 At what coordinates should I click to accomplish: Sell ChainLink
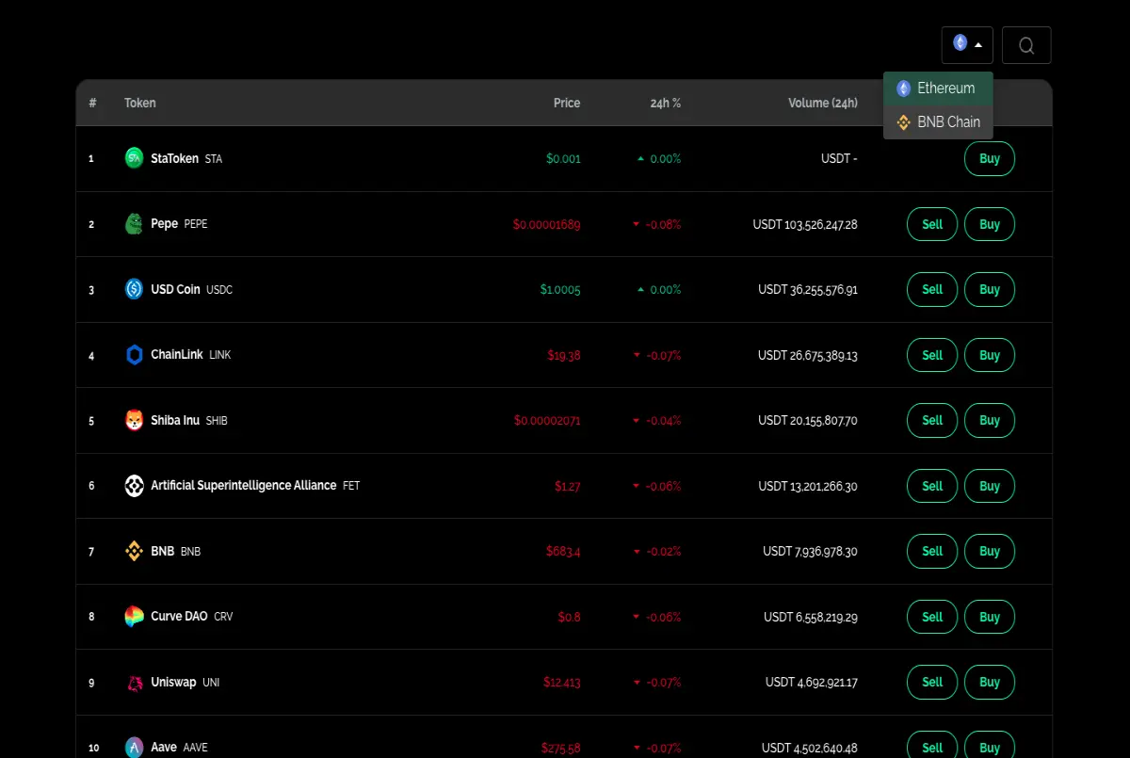(x=932, y=355)
